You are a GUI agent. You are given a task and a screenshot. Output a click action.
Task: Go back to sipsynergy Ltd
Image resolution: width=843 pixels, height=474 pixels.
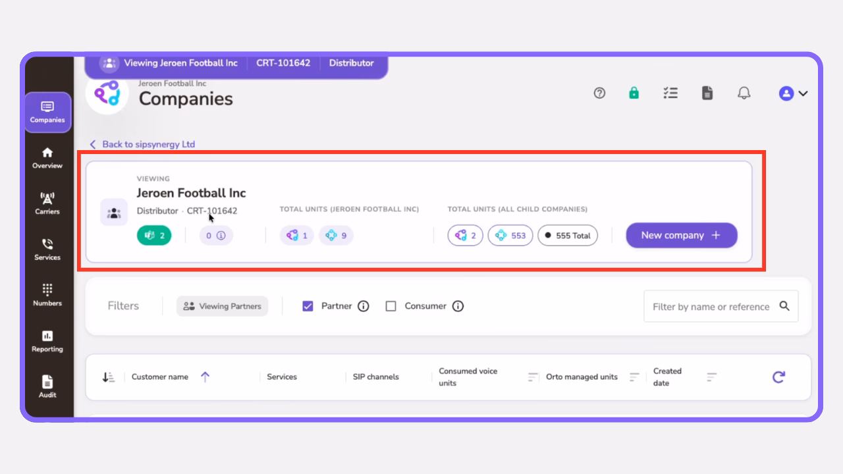coord(142,144)
